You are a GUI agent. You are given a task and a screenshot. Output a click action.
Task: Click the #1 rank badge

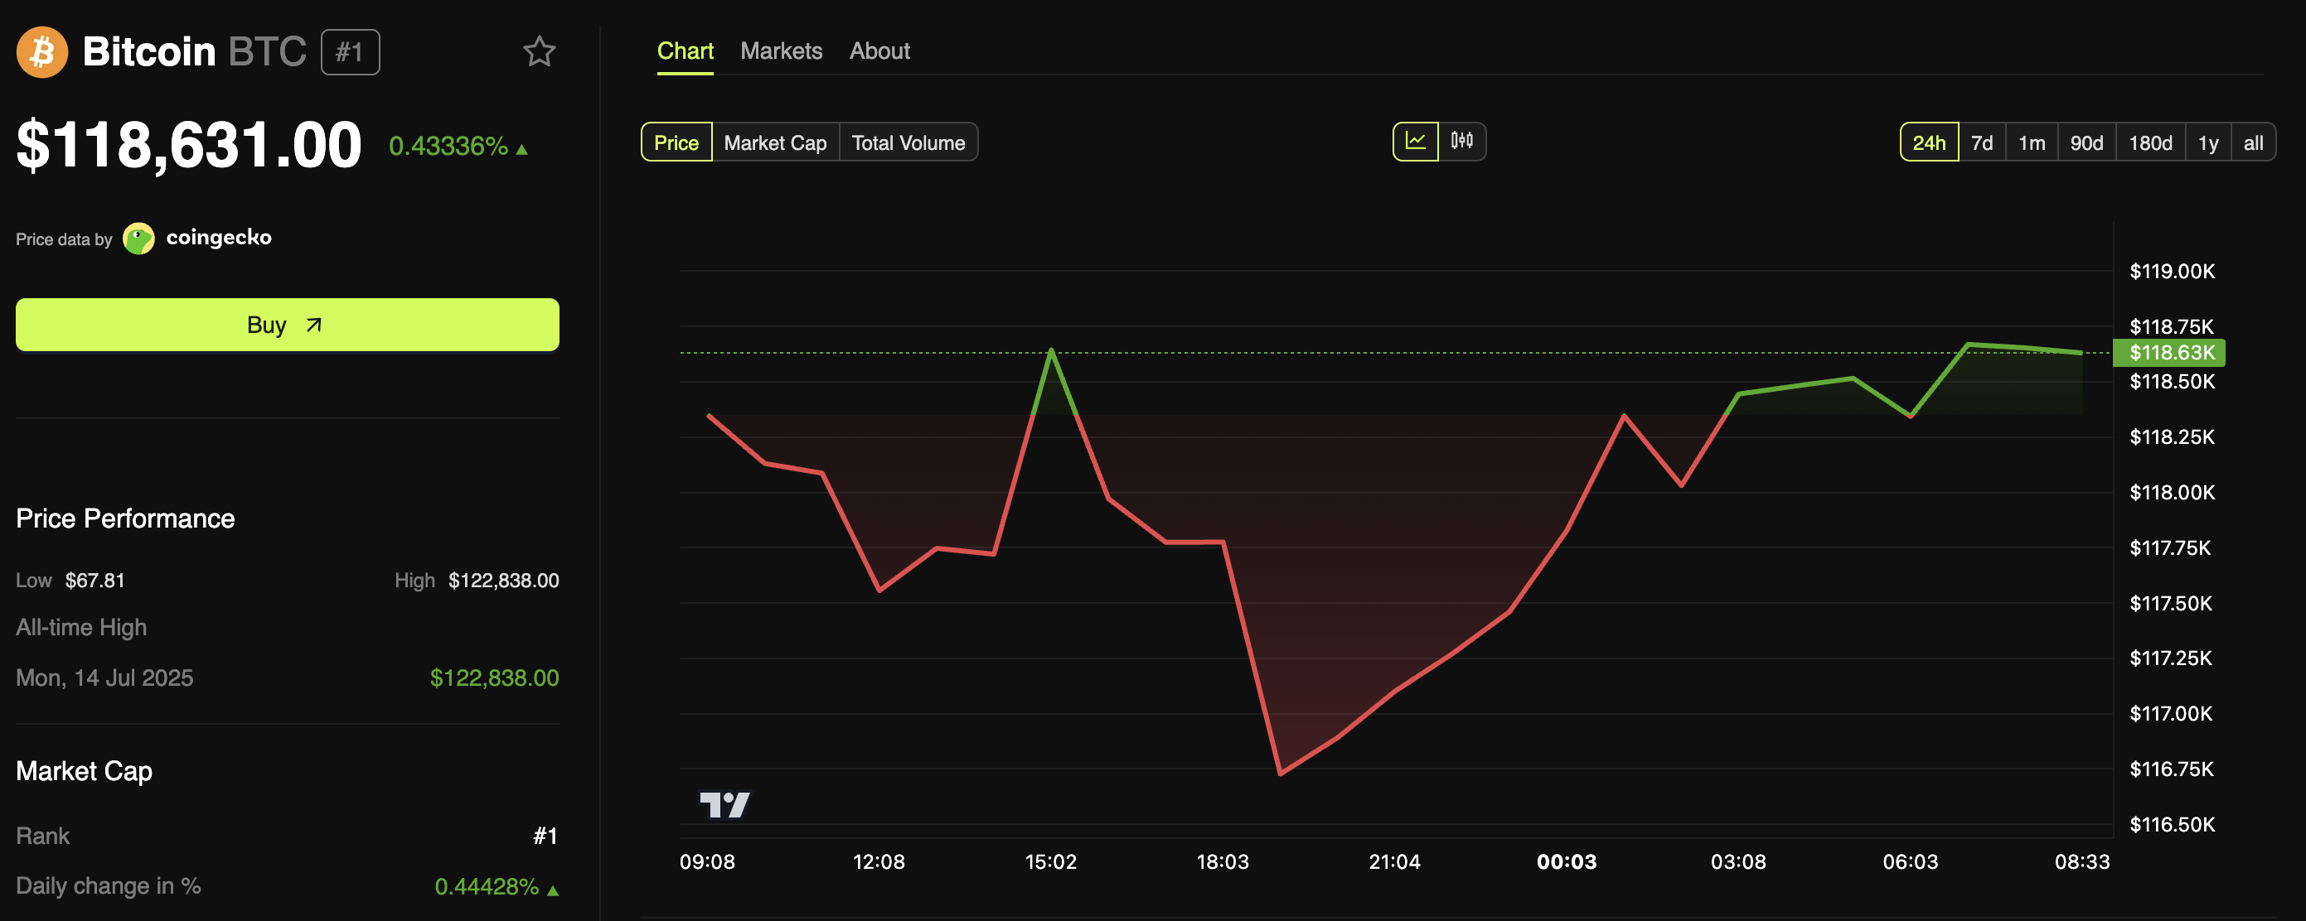(350, 52)
